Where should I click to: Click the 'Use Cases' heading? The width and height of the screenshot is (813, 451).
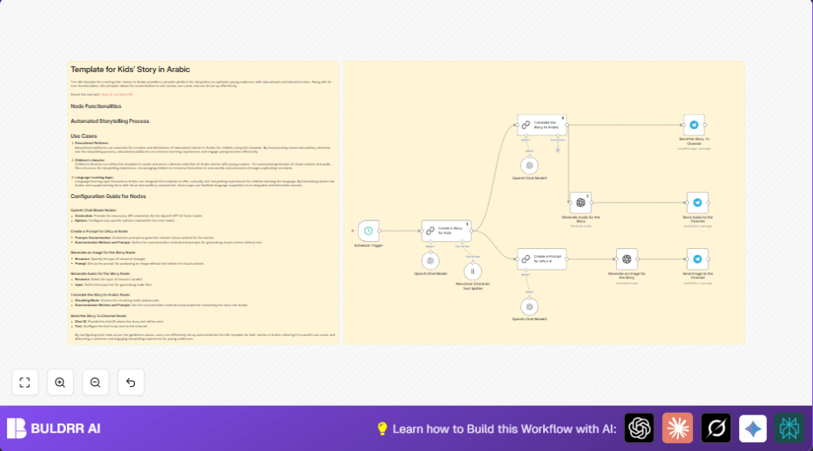(83, 136)
